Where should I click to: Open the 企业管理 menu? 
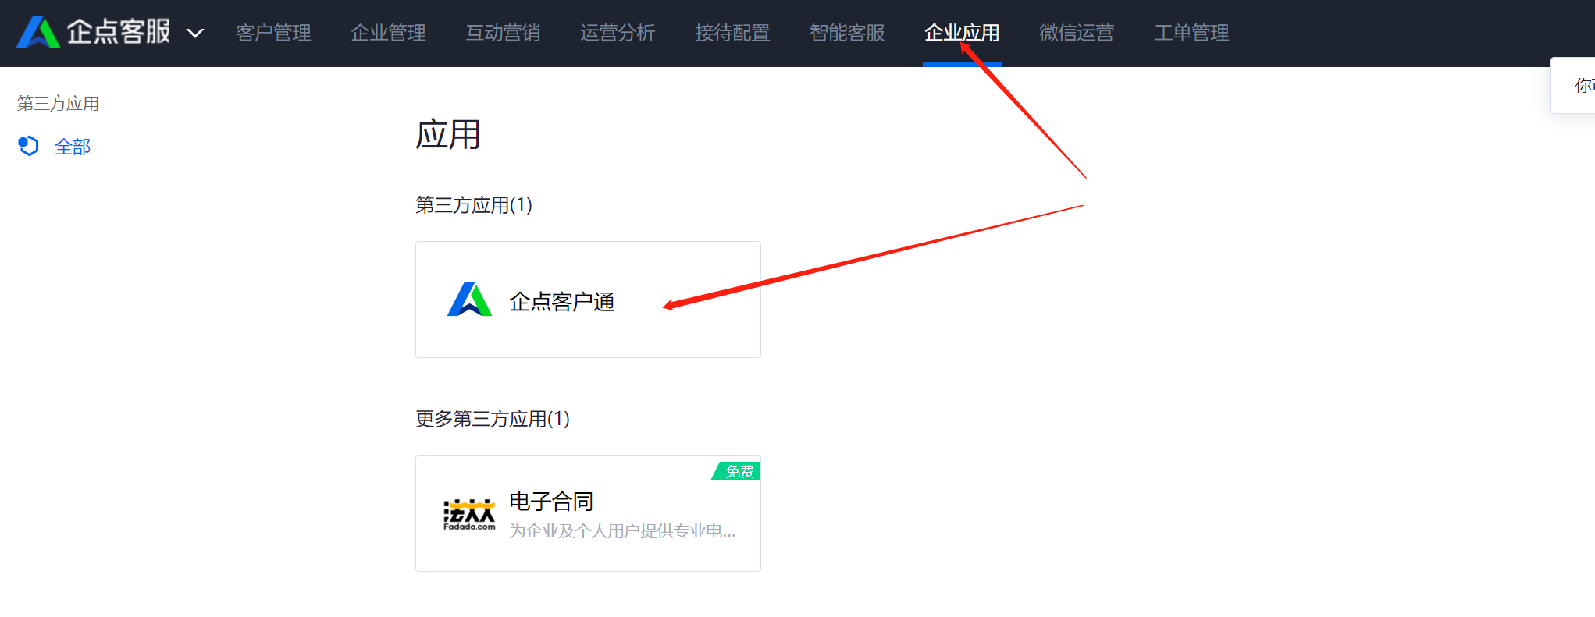click(x=388, y=33)
